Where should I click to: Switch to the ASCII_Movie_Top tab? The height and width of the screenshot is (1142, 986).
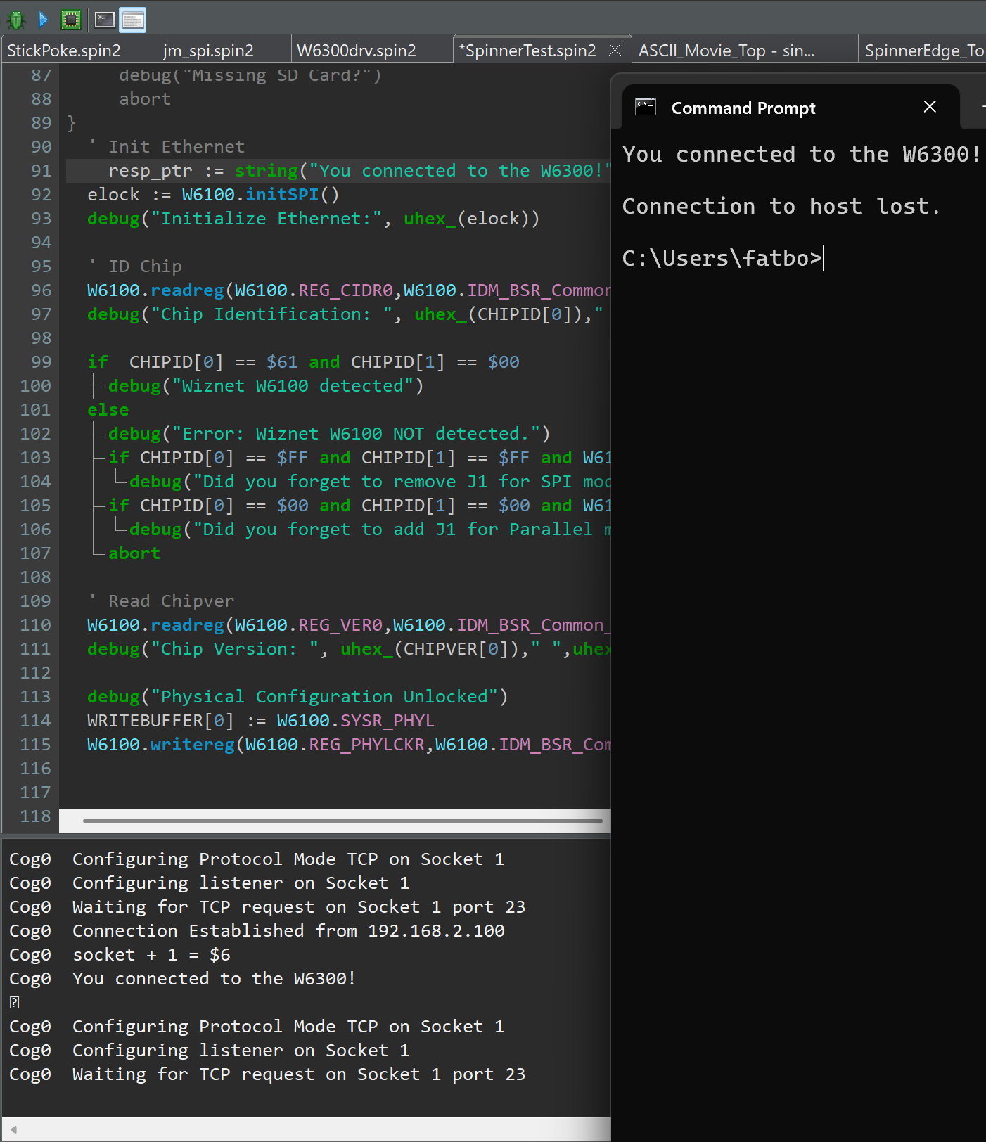[x=726, y=51]
